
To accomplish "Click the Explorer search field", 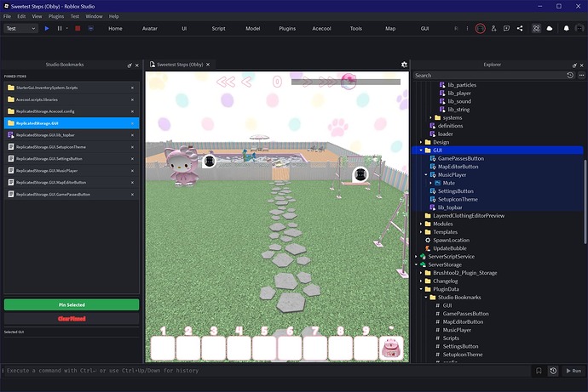I will click(x=490, y=75).
